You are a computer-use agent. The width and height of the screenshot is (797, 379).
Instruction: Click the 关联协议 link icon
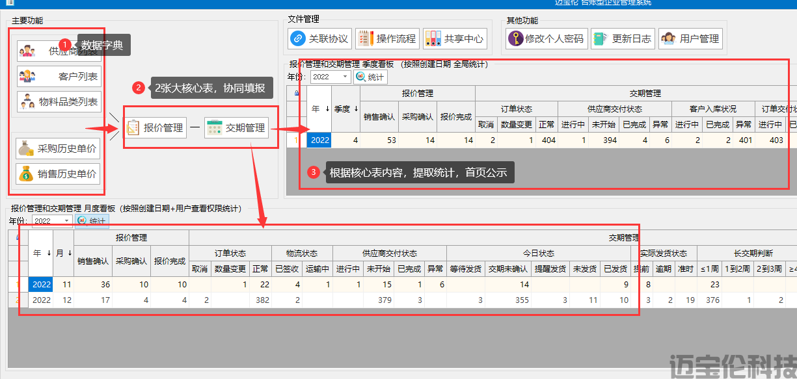[x=298, y=38]
